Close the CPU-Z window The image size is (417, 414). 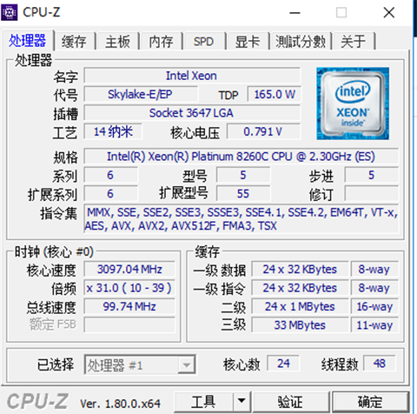tap(388, 13)
